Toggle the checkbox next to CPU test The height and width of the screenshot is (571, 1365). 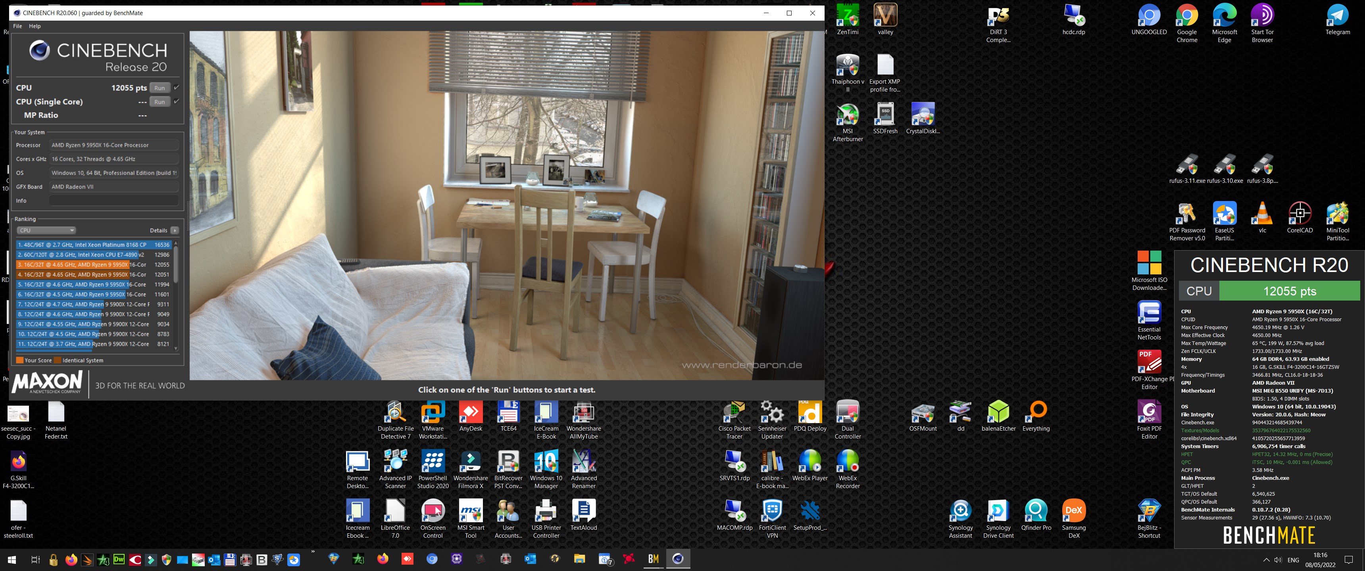coord(177,87)
